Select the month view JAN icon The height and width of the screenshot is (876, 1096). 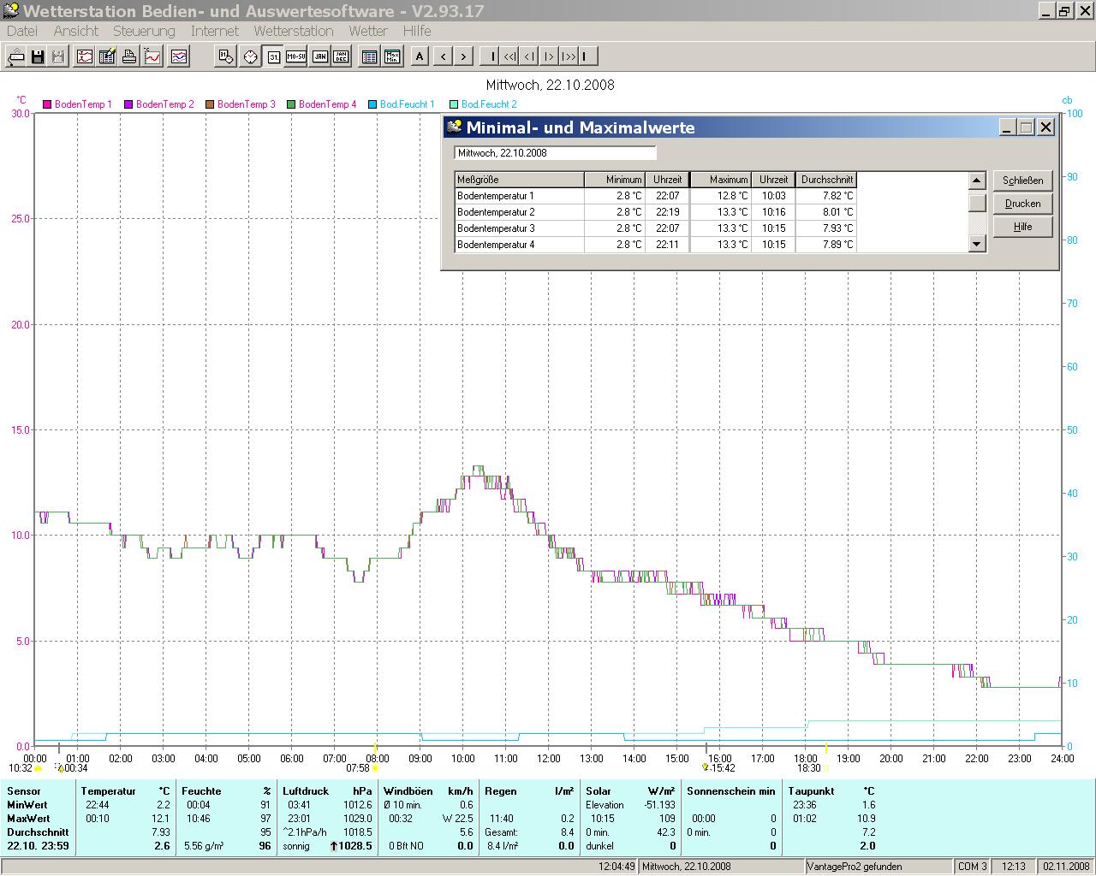coord(319,57)
